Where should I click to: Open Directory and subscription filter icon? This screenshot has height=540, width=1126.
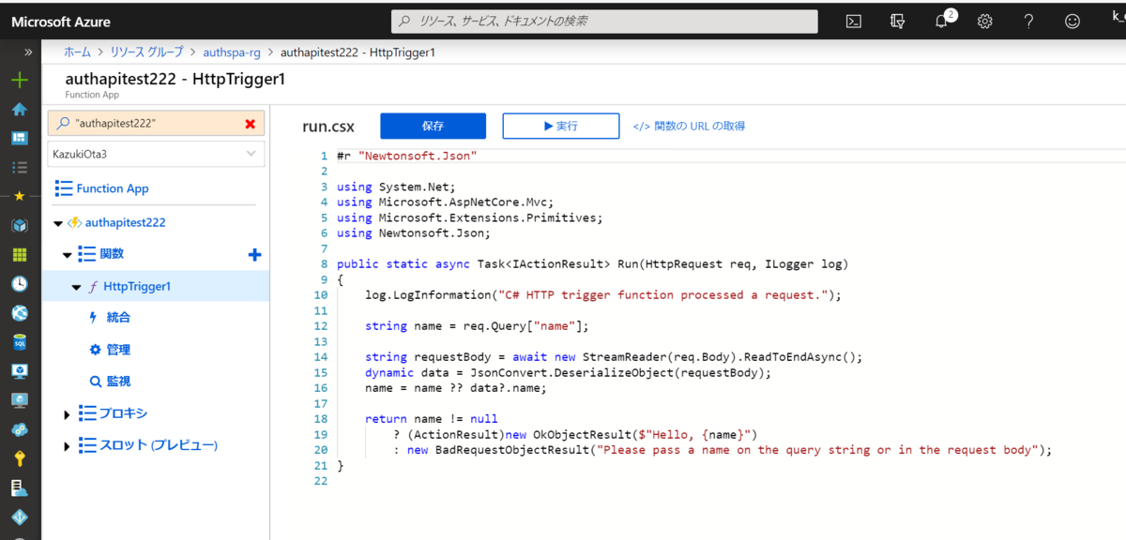(898, 21)
